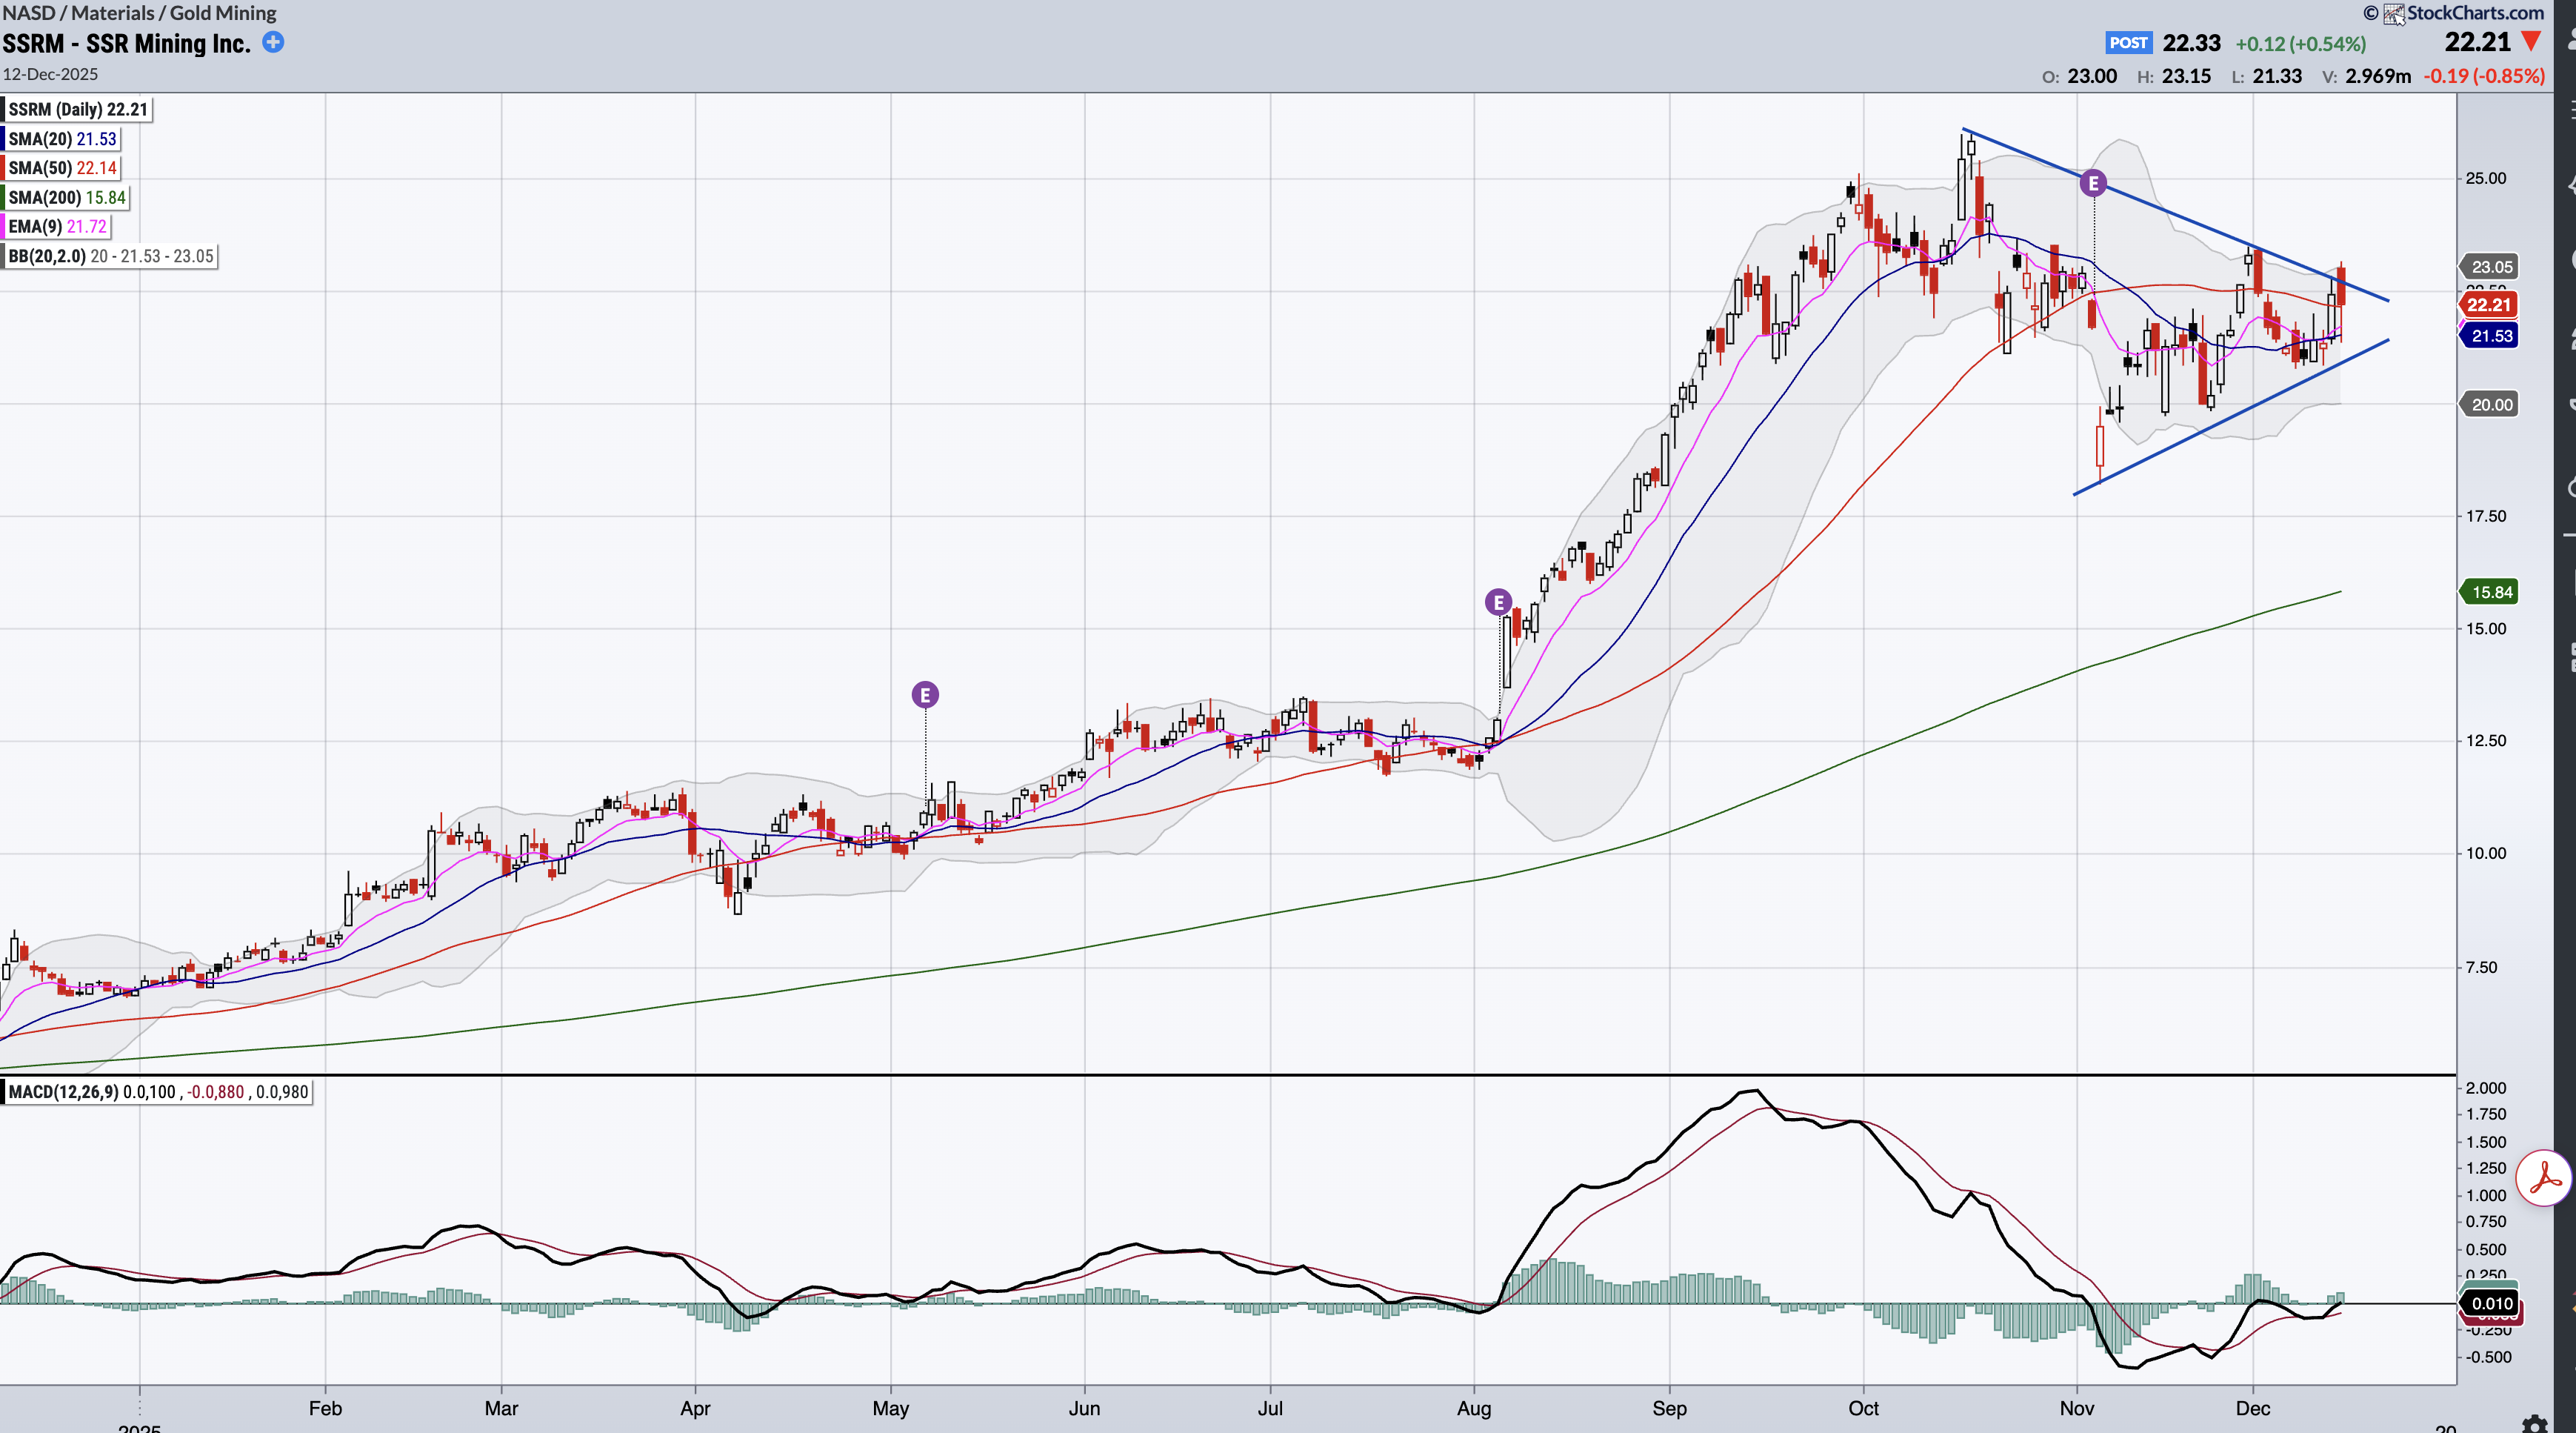The height and width of the screenshot is (1433, 2576).
Task: Click the earnings E marker in early November
Action: point(2093,183)
